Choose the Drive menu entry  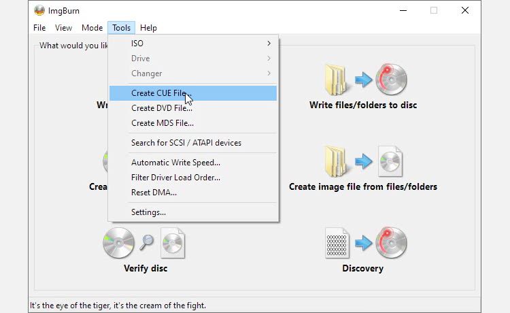coord(193,59)
